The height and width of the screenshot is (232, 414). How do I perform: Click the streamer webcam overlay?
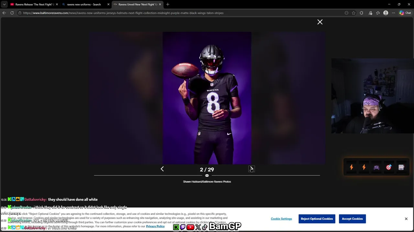point(373,96)
